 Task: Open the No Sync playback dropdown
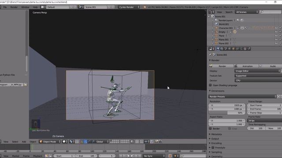[154, 156]
